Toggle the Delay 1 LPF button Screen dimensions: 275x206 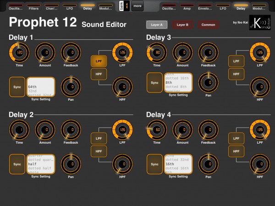click(x=99, y=61)
